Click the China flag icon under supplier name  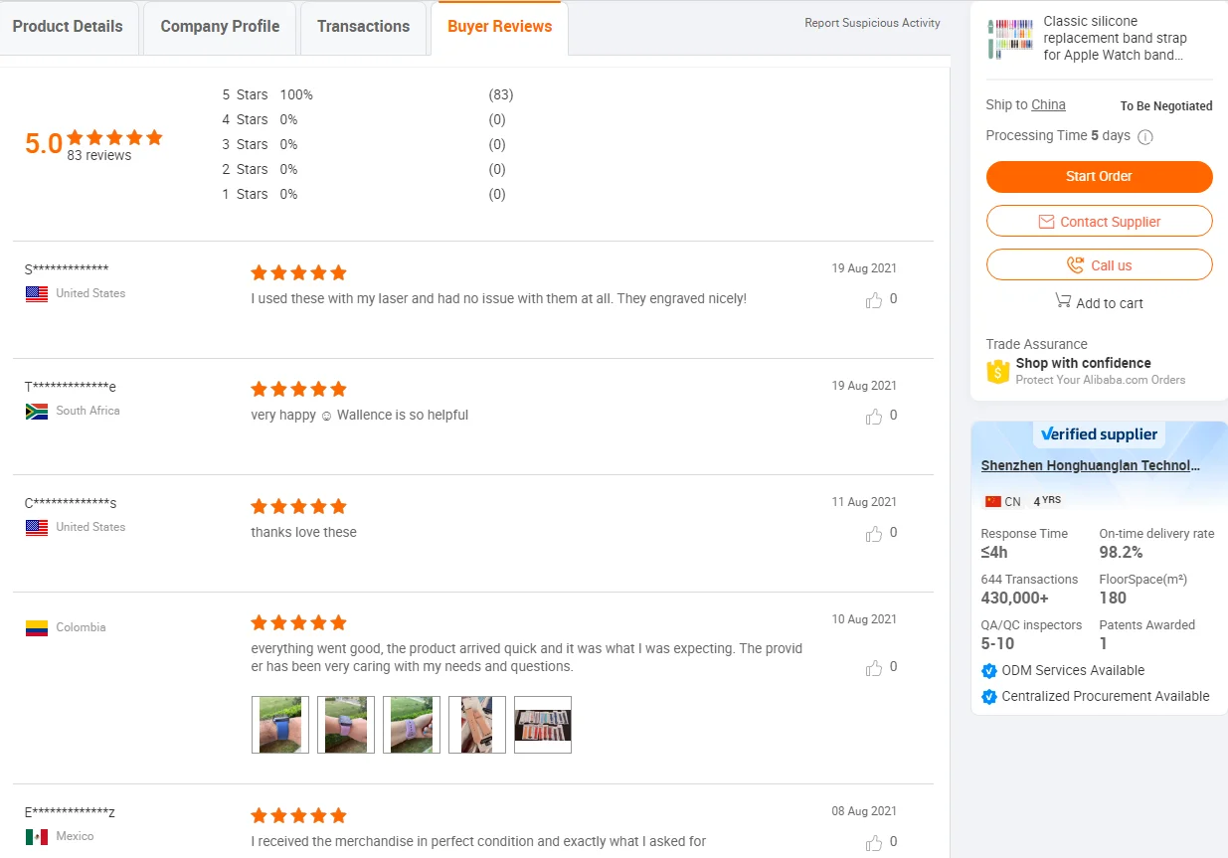click(992, 502)
